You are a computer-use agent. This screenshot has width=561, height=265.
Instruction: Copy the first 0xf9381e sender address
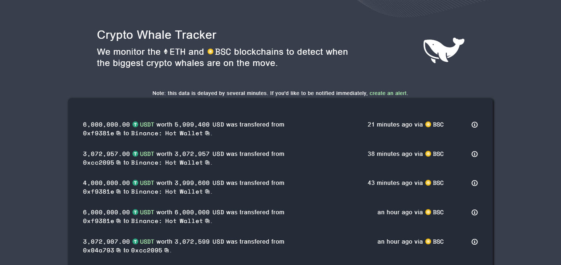click(118, 133)
